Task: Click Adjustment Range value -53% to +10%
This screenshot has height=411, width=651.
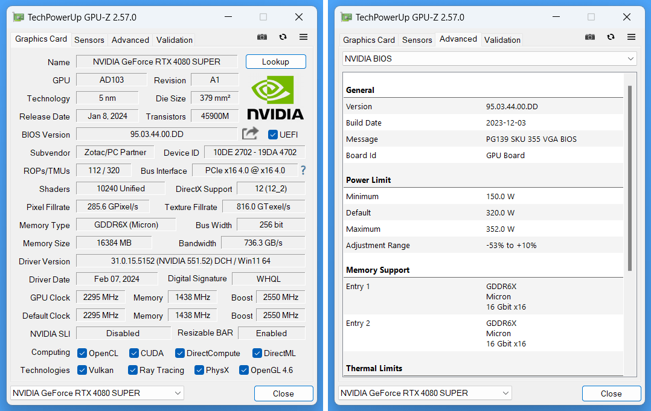Action: [511, 246]
